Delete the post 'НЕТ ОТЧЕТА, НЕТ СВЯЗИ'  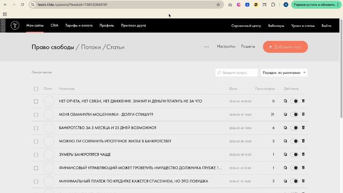point(303,101)
